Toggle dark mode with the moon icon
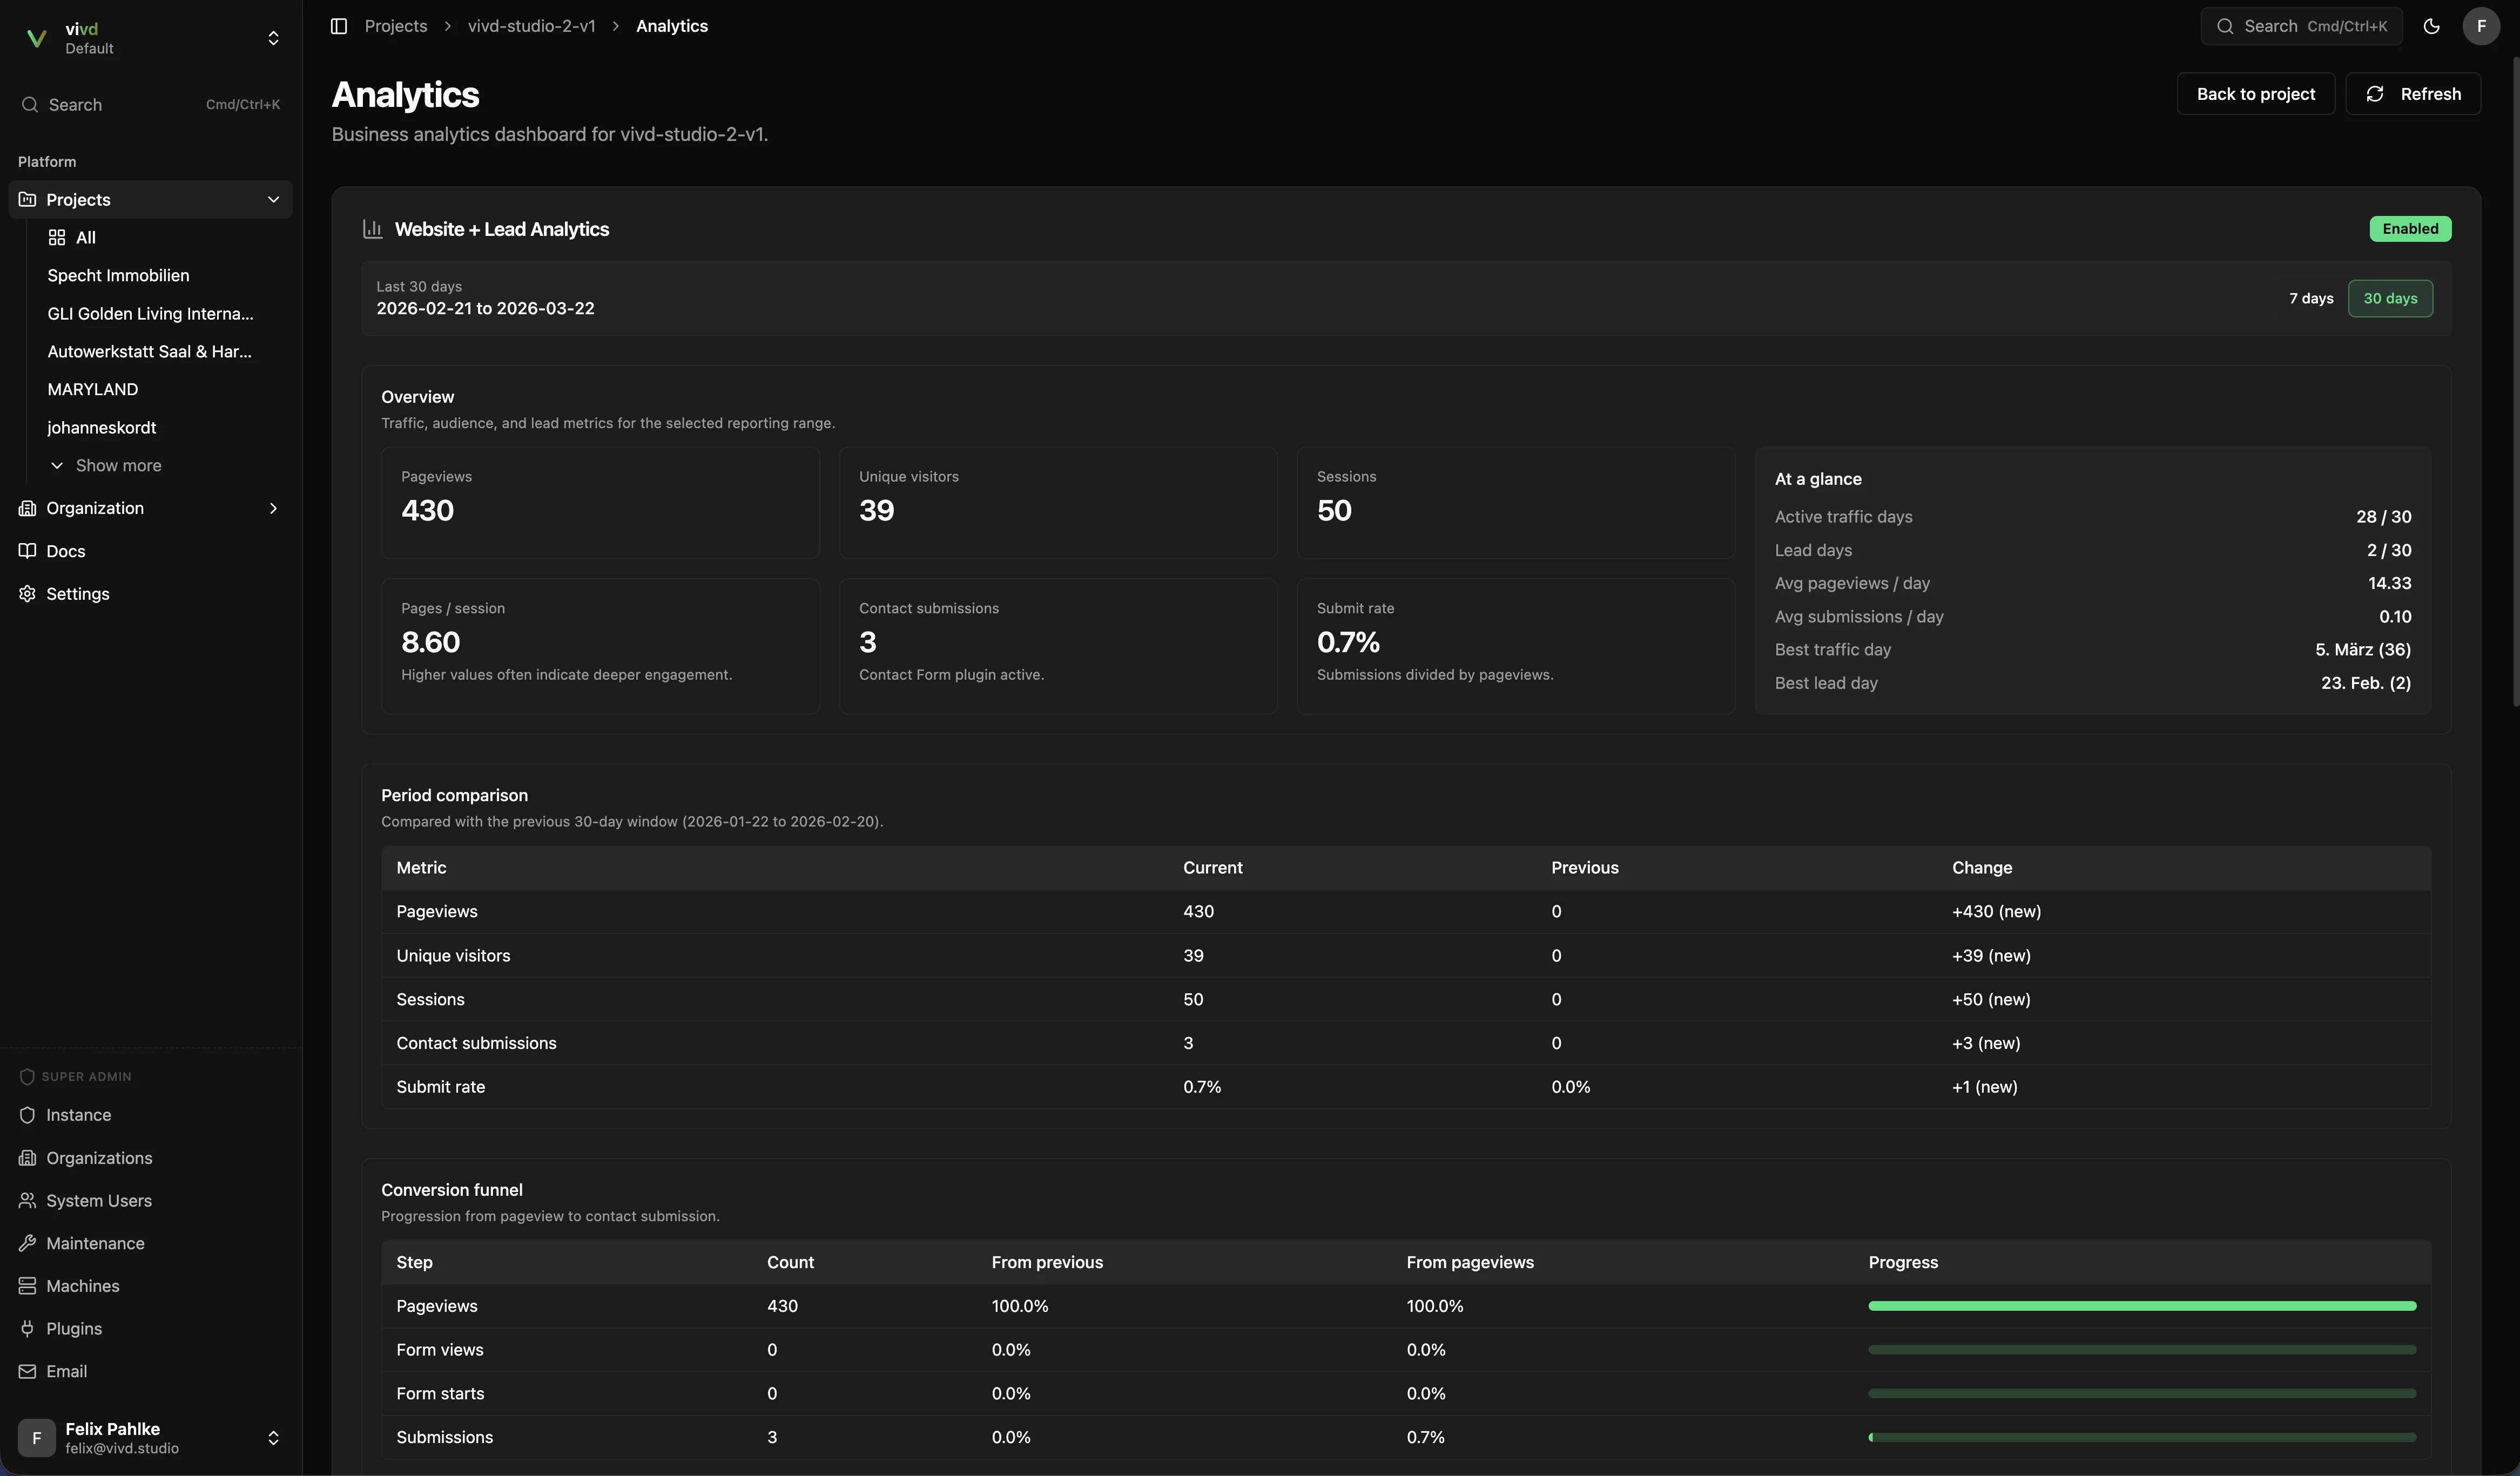 pos(2432,26)
